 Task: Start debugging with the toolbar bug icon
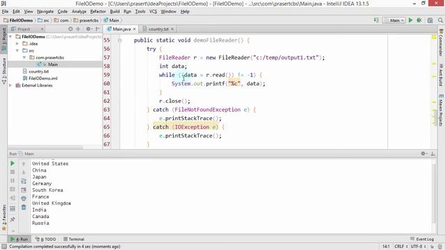[419, 20]
